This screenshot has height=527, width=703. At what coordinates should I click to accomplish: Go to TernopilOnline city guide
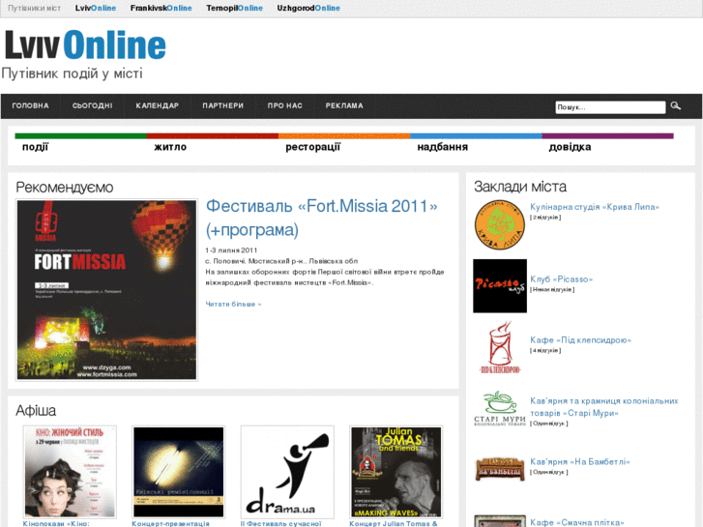coord(234,8)
